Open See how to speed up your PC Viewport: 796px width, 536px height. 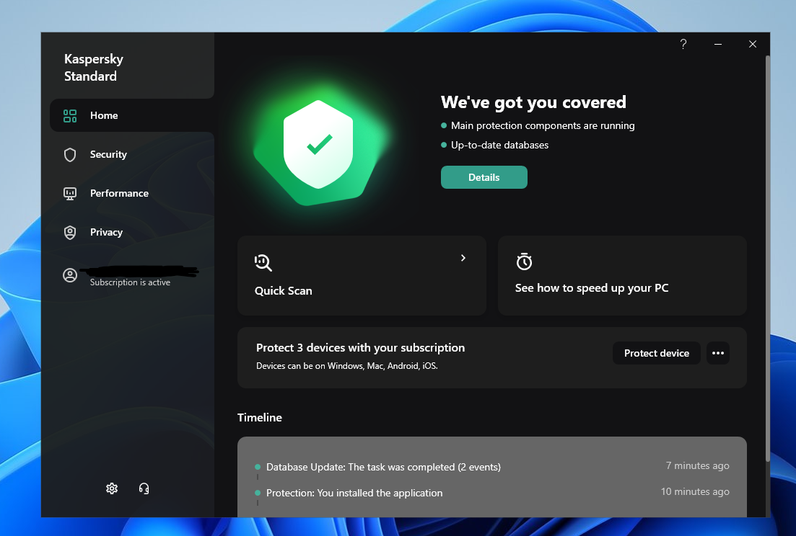coord(622,276)
